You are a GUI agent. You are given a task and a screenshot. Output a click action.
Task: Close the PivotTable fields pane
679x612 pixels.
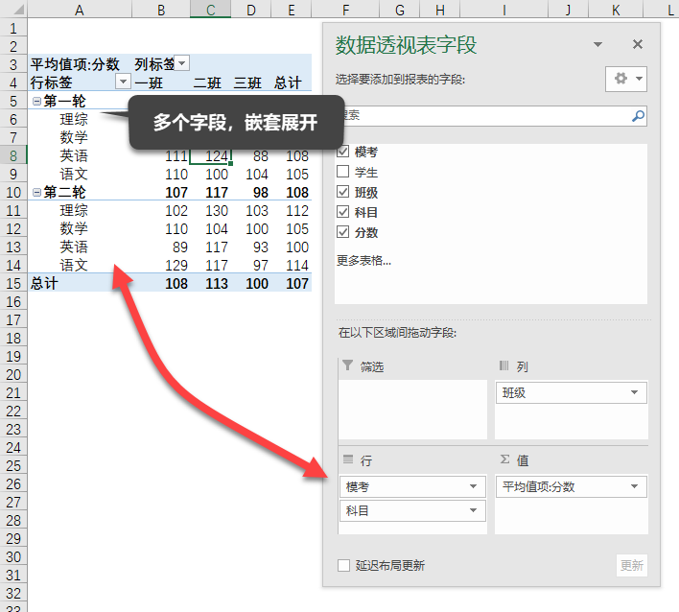point(638,45)
